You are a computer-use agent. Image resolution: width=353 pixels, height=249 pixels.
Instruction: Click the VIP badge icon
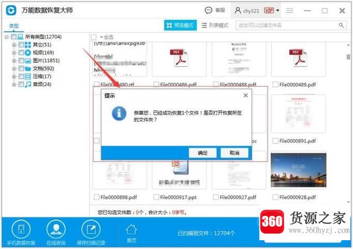[269, 10]
